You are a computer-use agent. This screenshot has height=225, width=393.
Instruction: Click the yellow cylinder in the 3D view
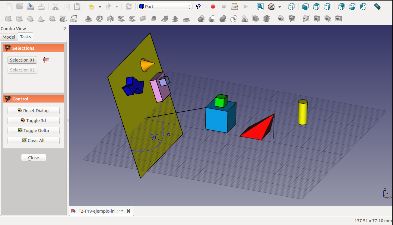tap(303, 113)
